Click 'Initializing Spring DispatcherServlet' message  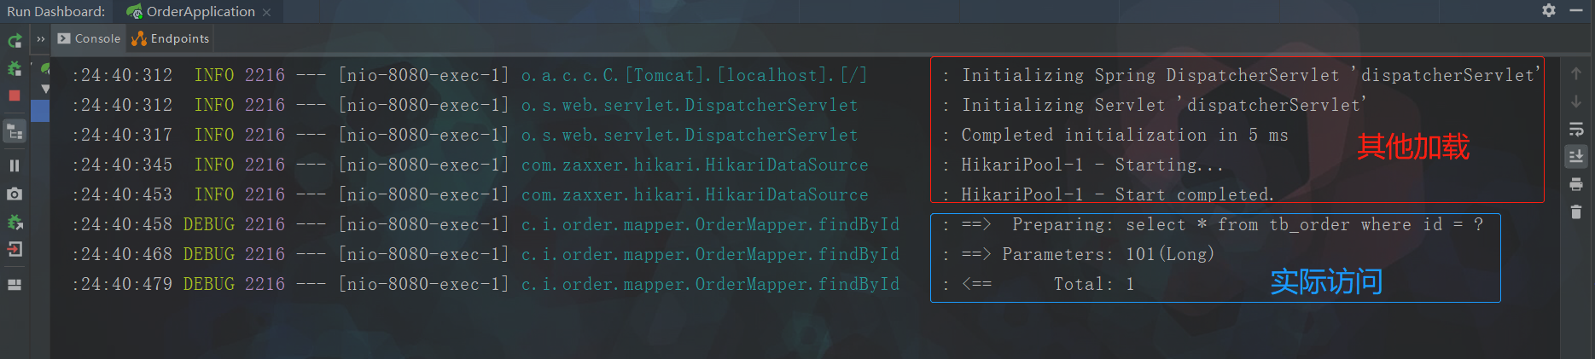1251,75
